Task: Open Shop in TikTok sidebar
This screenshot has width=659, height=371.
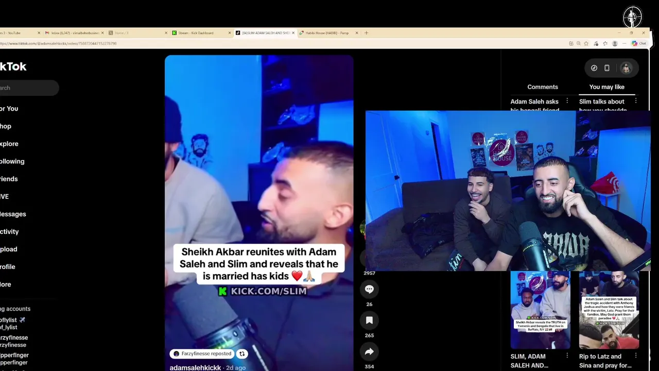Action: click(x=6, y=126)
